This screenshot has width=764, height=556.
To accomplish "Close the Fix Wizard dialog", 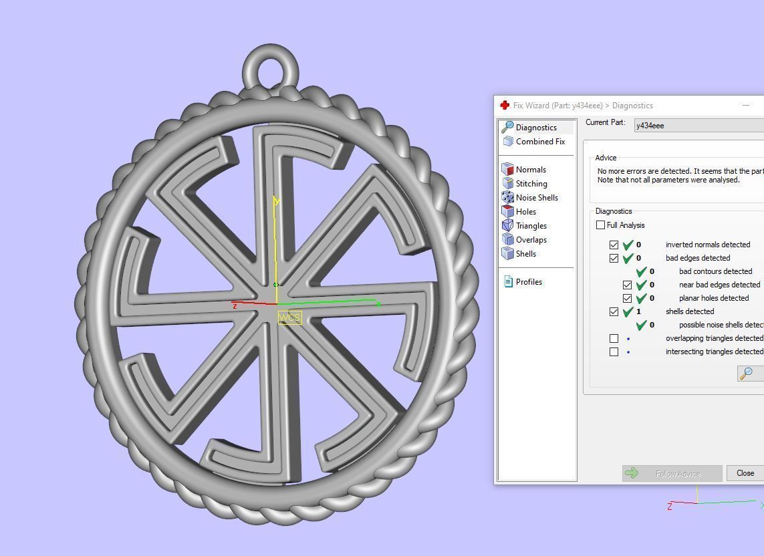I will pyautogui.click(x=745, y=472).
